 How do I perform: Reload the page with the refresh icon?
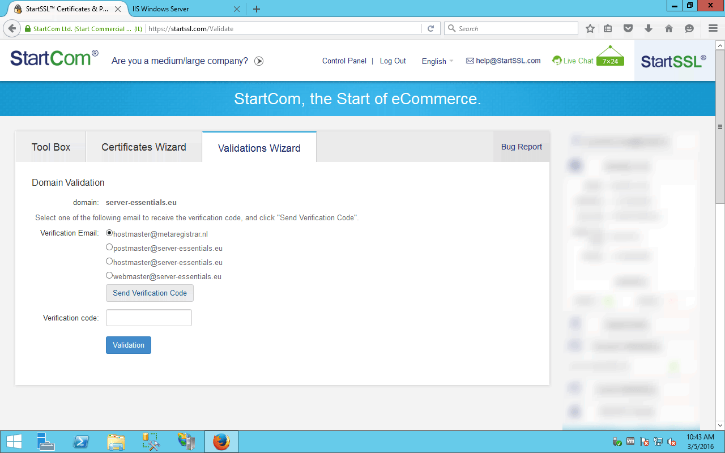[430, 28]
